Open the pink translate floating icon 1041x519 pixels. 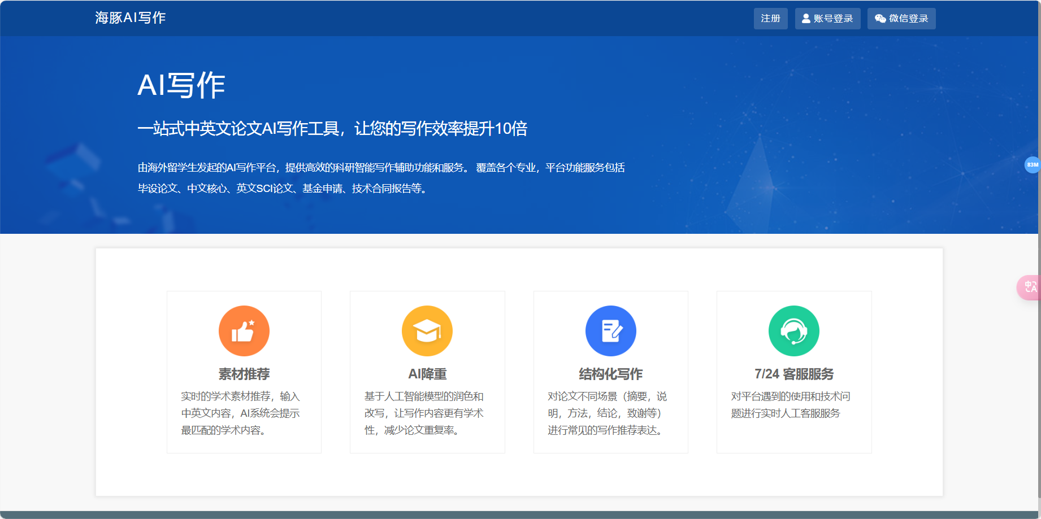coord(1030,287)
